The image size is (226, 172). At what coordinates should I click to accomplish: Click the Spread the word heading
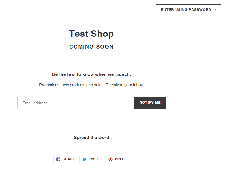pyautogui.click(x=91, y=138)
